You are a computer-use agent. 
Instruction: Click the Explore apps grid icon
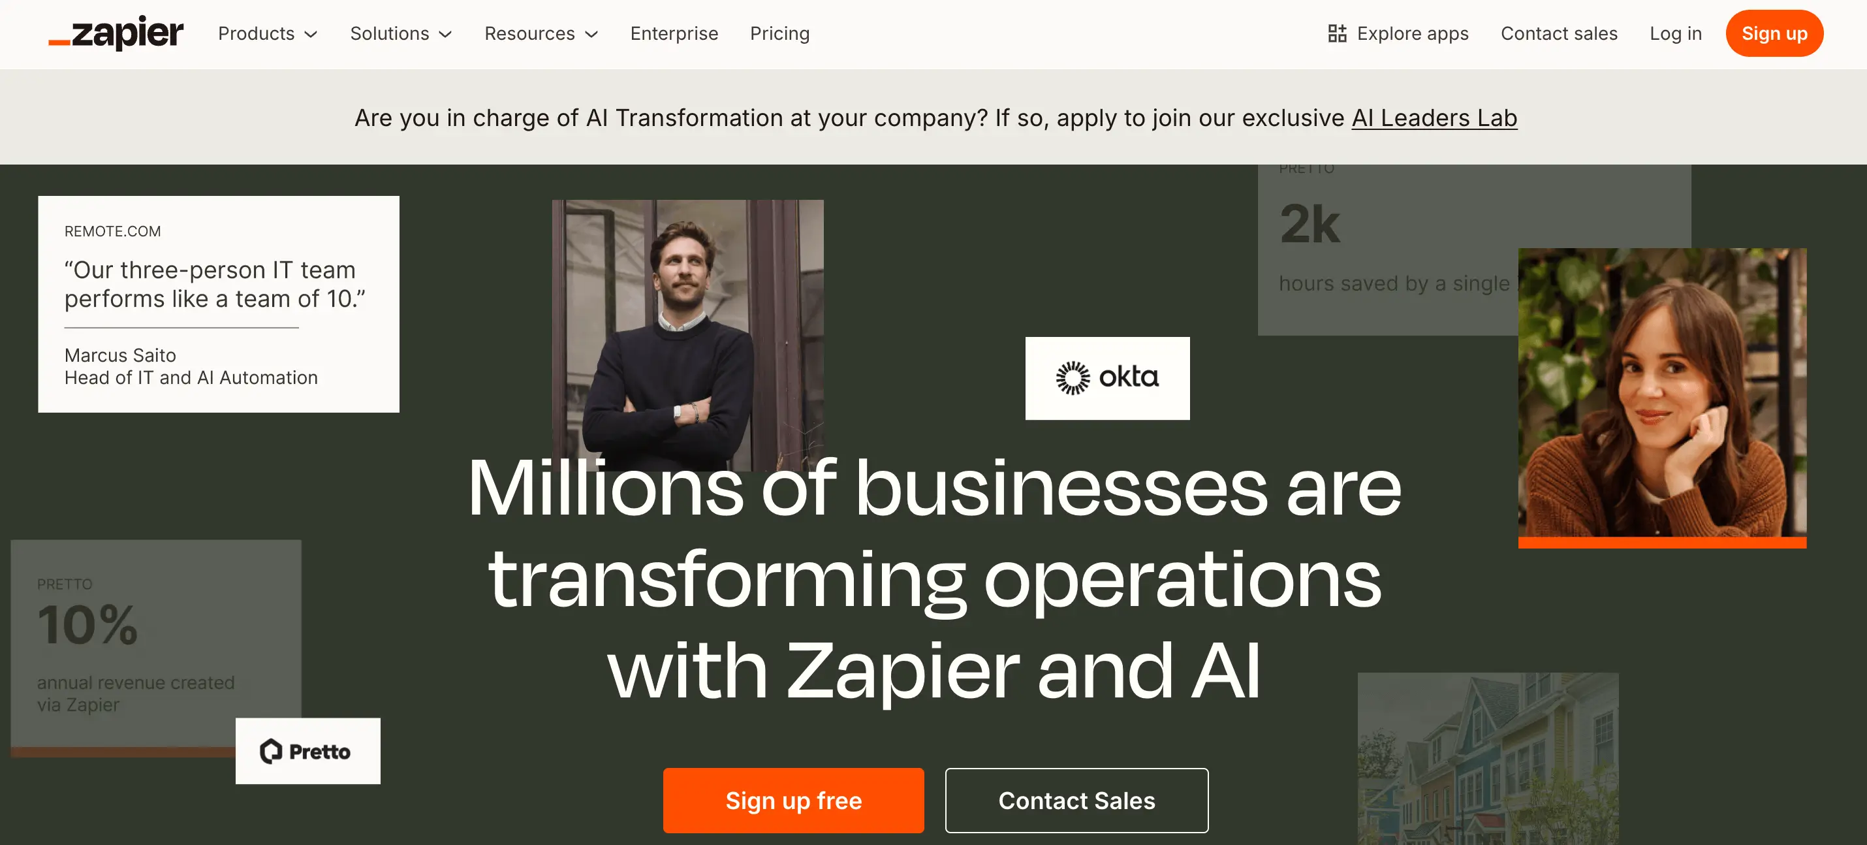tap(1337, 33)
